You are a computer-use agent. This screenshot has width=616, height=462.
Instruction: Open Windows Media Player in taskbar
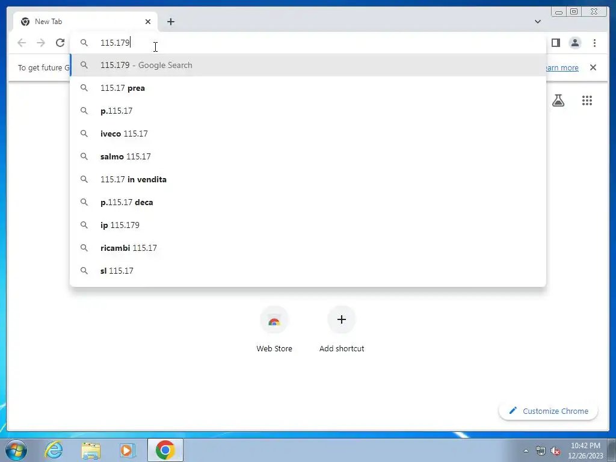pyautogui.click(x=127, y=450)
